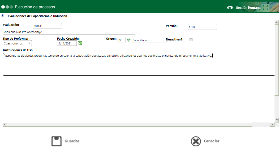Click the Evaluaciones de Capacitación e Inducción heading
This screenshot has height=152, width=279.
(x=37, y=16)
